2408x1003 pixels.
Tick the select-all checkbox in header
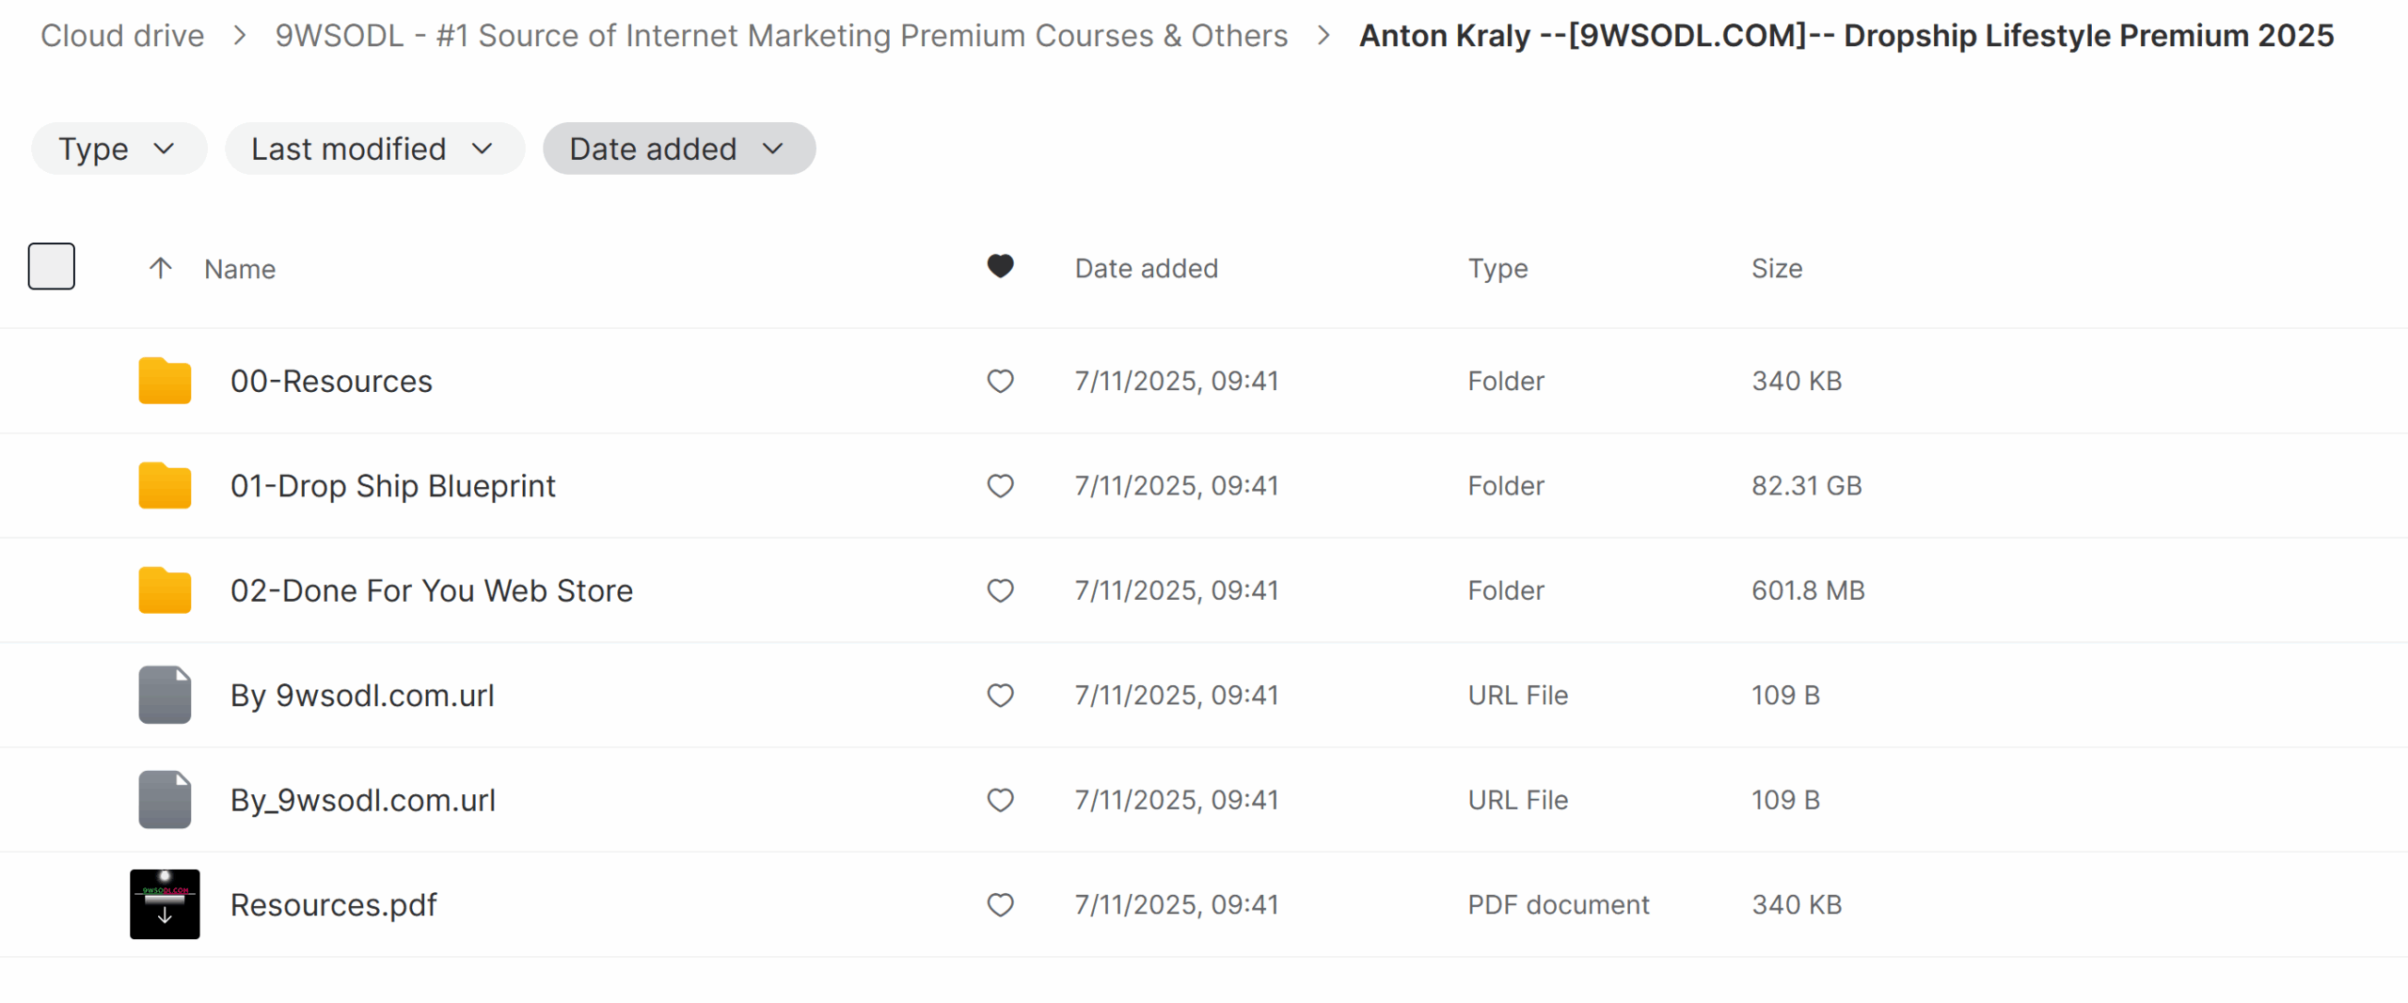52,266
